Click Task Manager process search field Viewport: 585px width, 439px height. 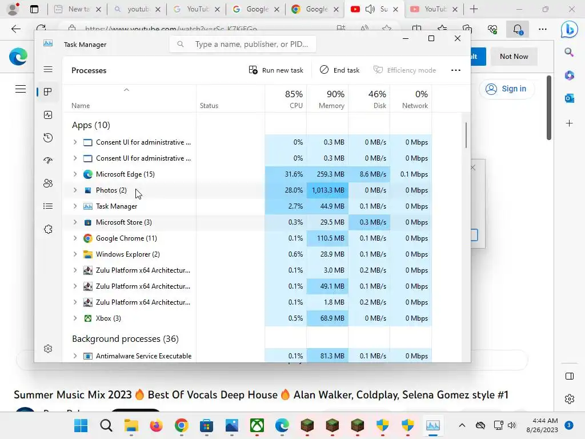[x=243, y=44]
